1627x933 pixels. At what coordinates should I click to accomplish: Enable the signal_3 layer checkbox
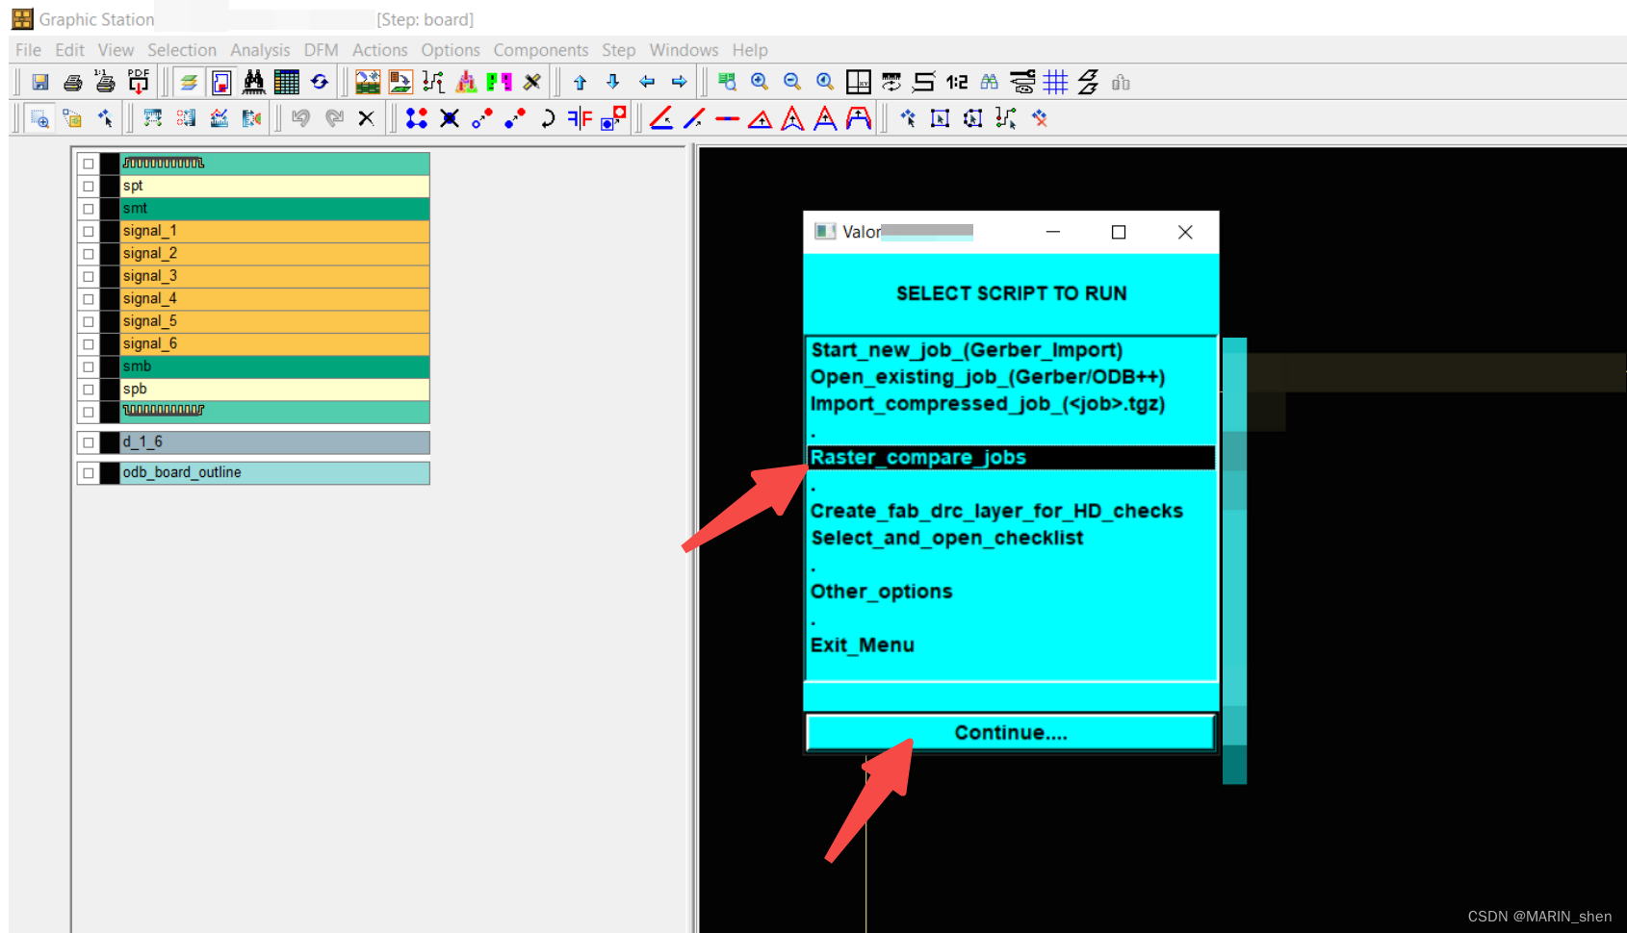tap(88, 276)
